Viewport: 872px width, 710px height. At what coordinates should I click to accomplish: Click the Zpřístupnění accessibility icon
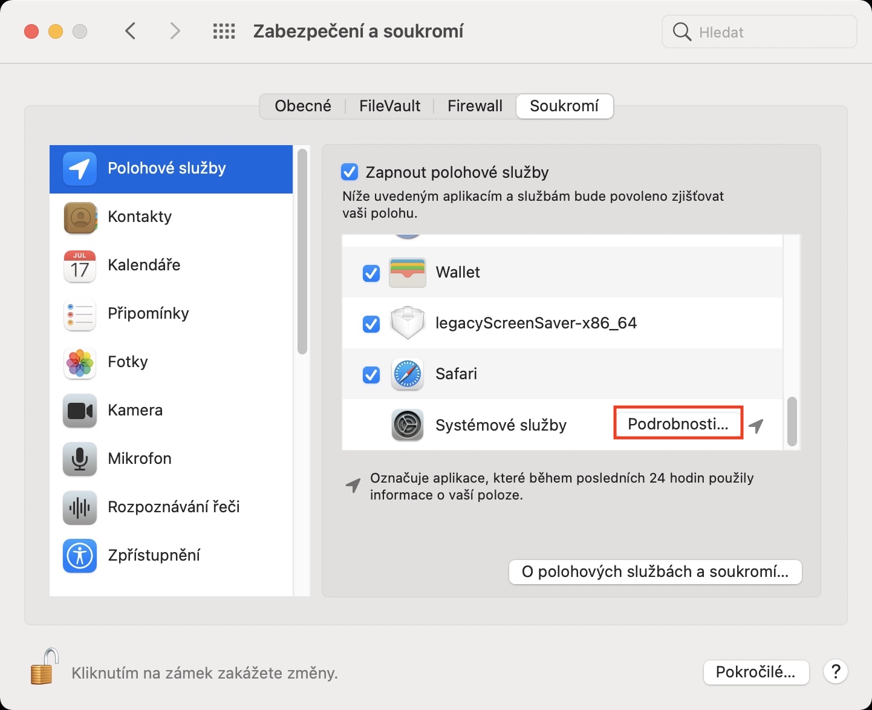pyautogui.click(x=80, y=556)
